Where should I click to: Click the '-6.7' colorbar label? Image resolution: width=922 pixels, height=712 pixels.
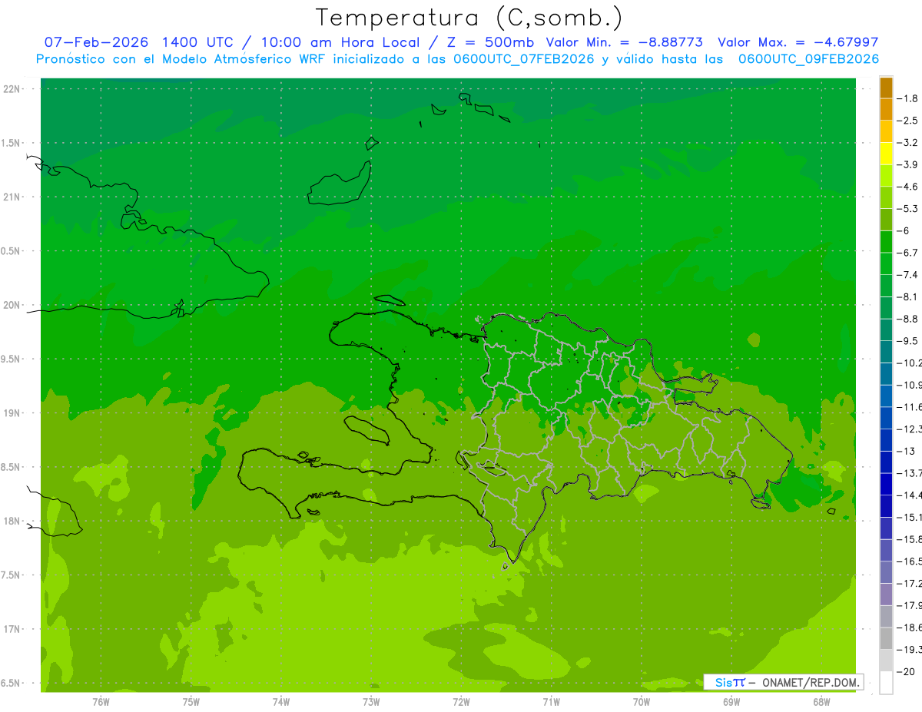(907, 252)
